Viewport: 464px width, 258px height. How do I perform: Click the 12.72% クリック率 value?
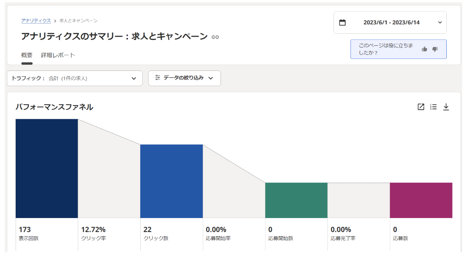point(93,230)
